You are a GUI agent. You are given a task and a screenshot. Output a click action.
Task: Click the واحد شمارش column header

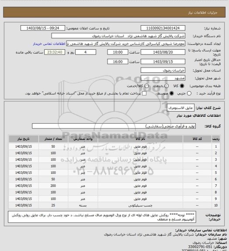point(83,139)
